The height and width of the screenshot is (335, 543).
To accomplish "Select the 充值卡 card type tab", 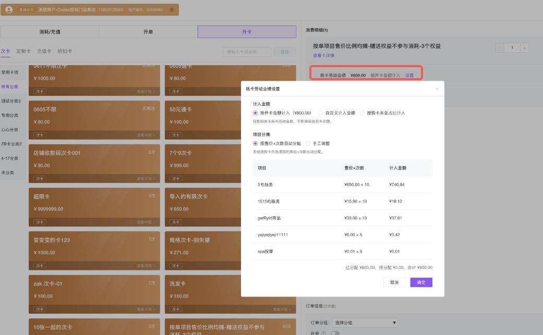I will pos(44,51).
